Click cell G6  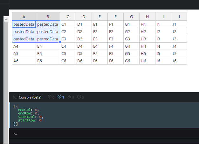click(x=131, y=61)
